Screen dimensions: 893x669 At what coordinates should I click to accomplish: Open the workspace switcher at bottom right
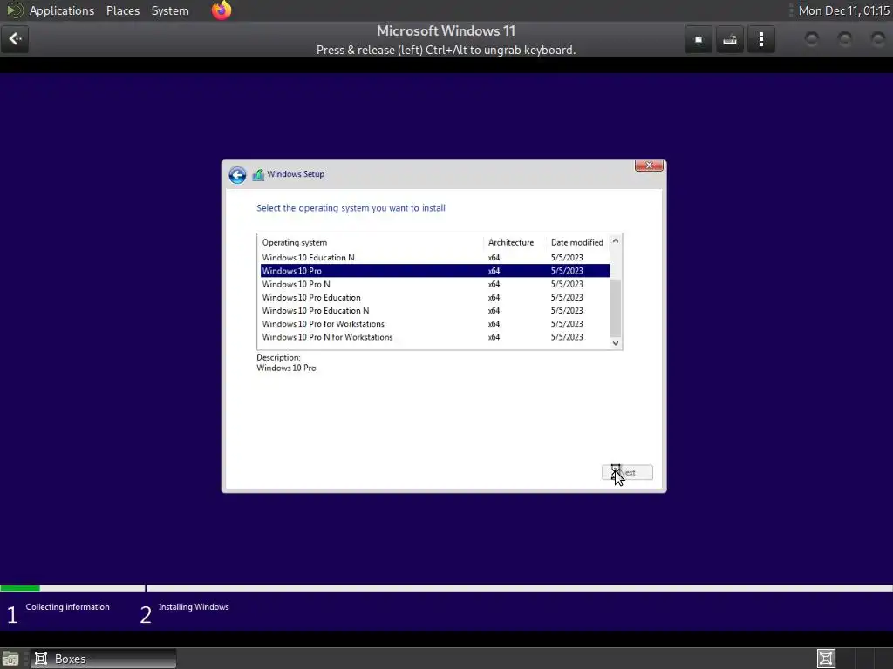click(826, 659)
